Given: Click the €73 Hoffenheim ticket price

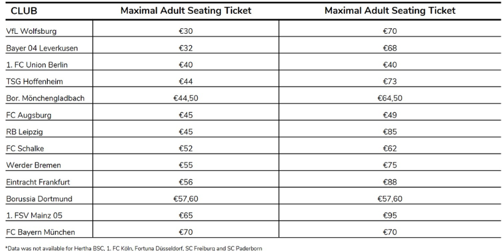Looking at the screenshot, I should pyautogui.click(x=390, y=81).
